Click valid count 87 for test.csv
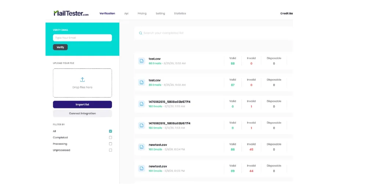Image resolution: width=376 pixels, height=191 pixels. pyautogui.click(x=232, y=85)
